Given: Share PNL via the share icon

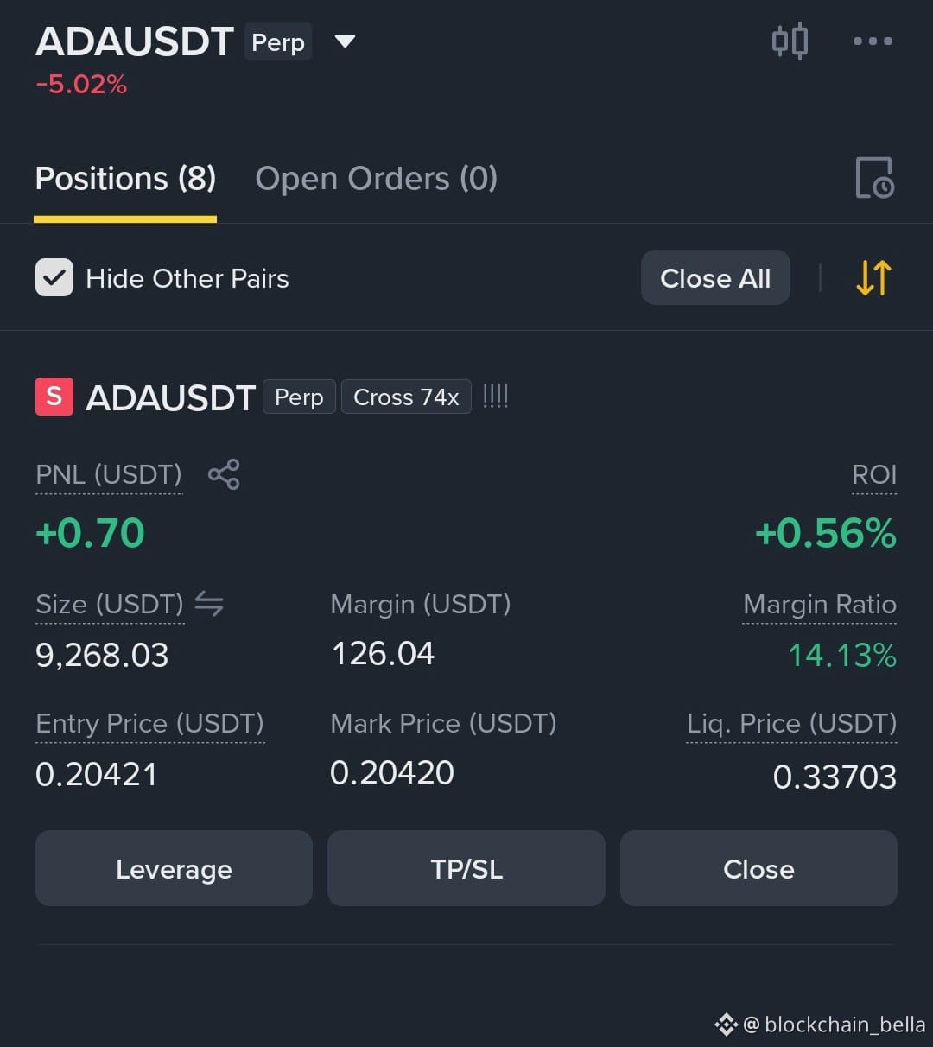Looking at the screenshot, I should 224,474.
